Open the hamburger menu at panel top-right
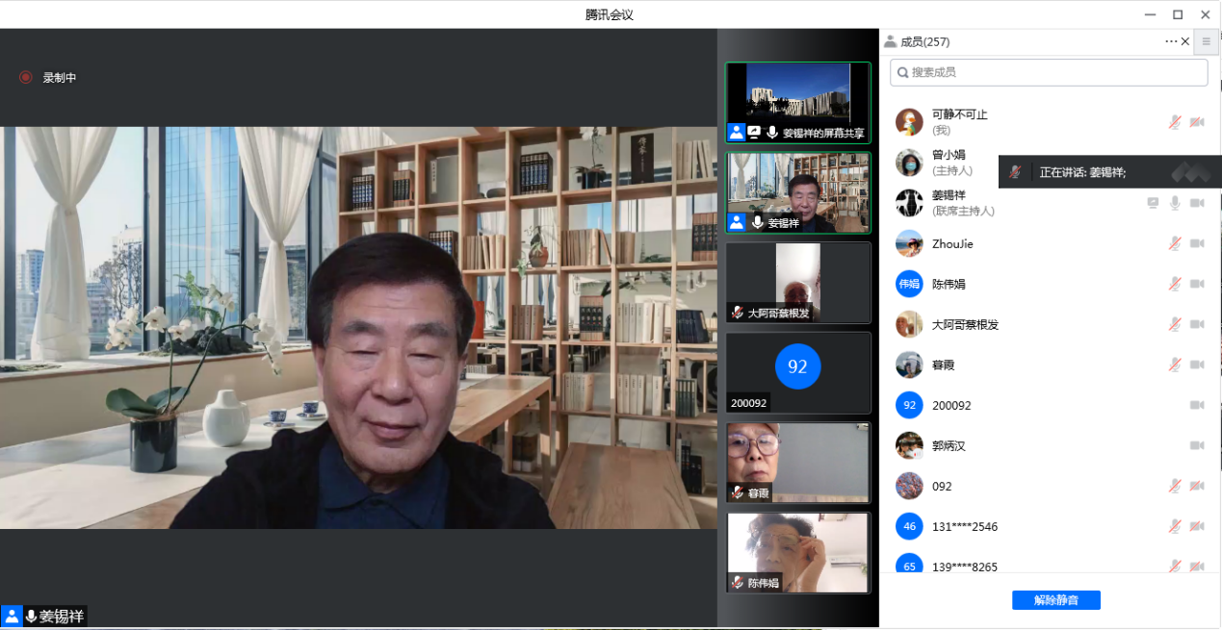This screenshot has height=630, width=1222. pyautogui.click(x=1206, y=41)
